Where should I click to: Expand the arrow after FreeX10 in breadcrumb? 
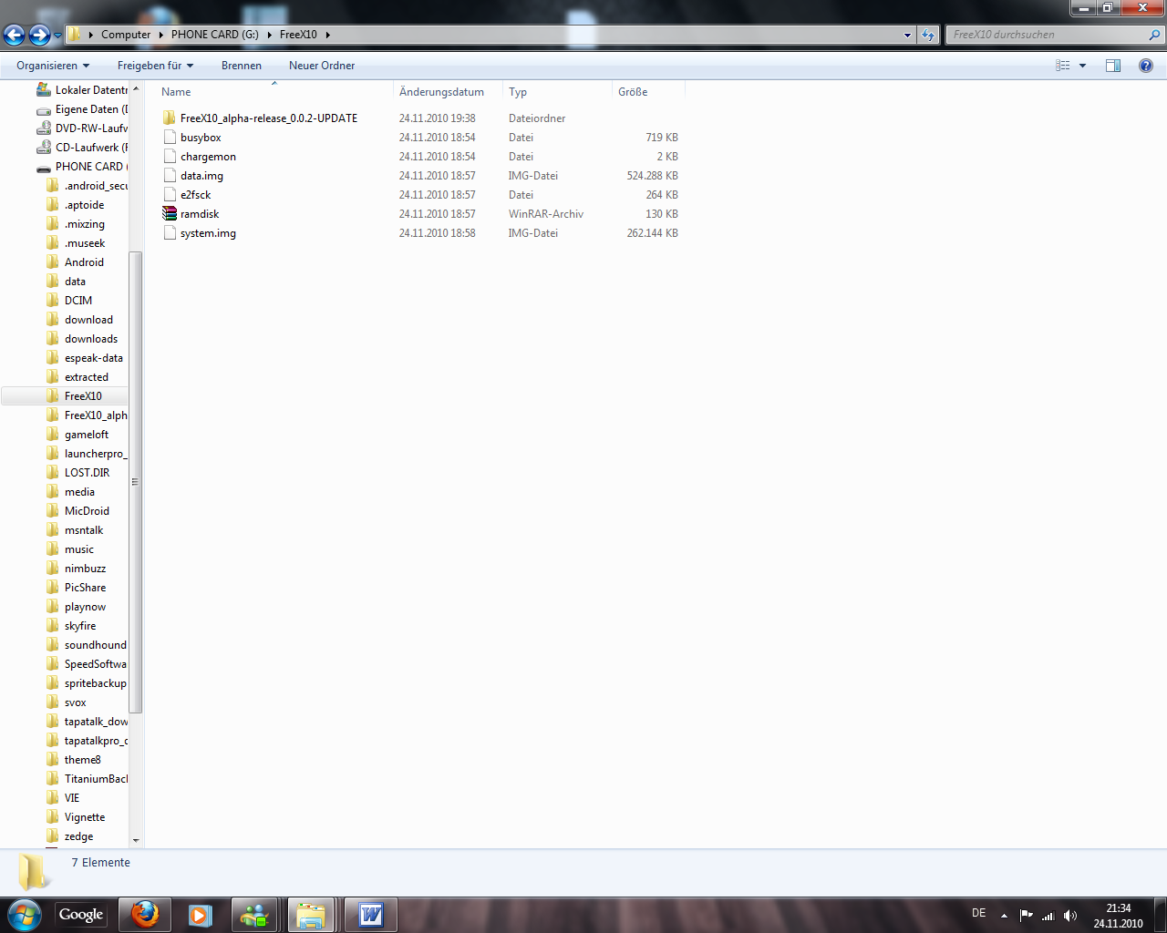tap(328, 35)
